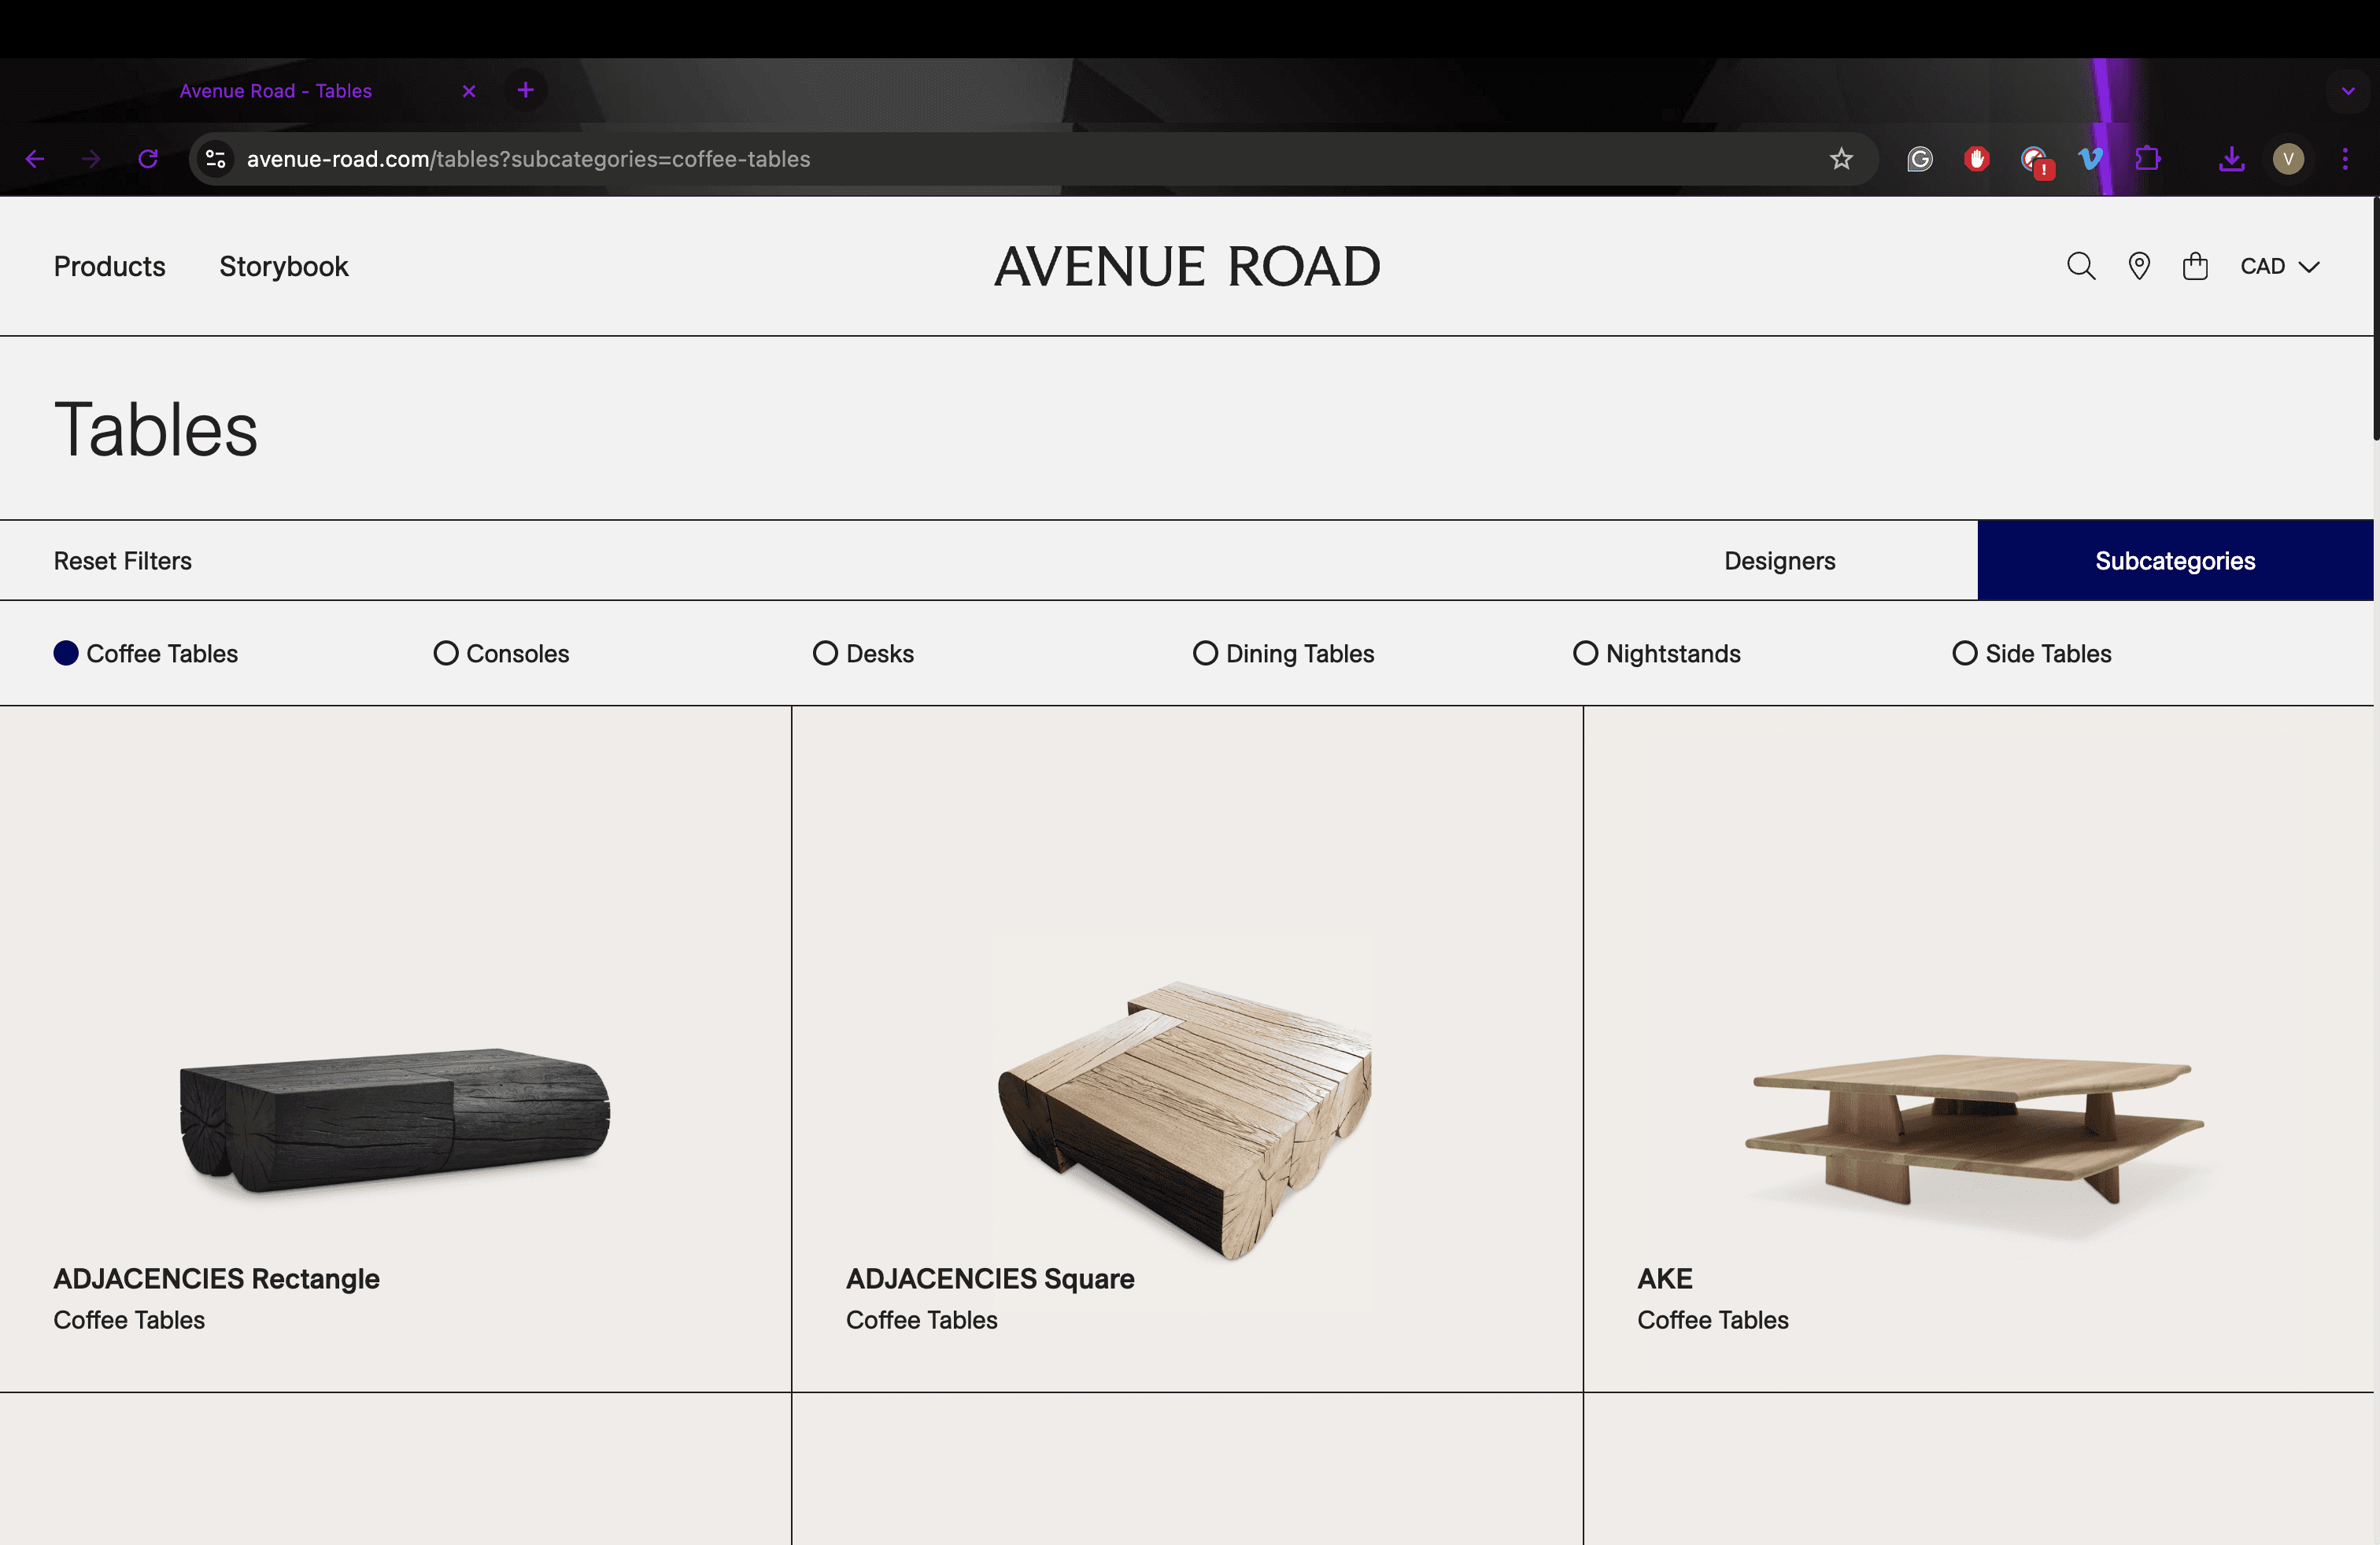Select the Consoles subcategory
Image resolution: width=2380 pixels, height=1545 pixels.
point(501,654)
